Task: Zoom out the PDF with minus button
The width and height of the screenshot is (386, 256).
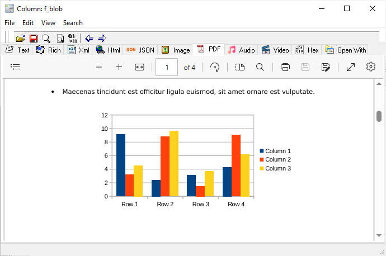Action: (99, 67)
